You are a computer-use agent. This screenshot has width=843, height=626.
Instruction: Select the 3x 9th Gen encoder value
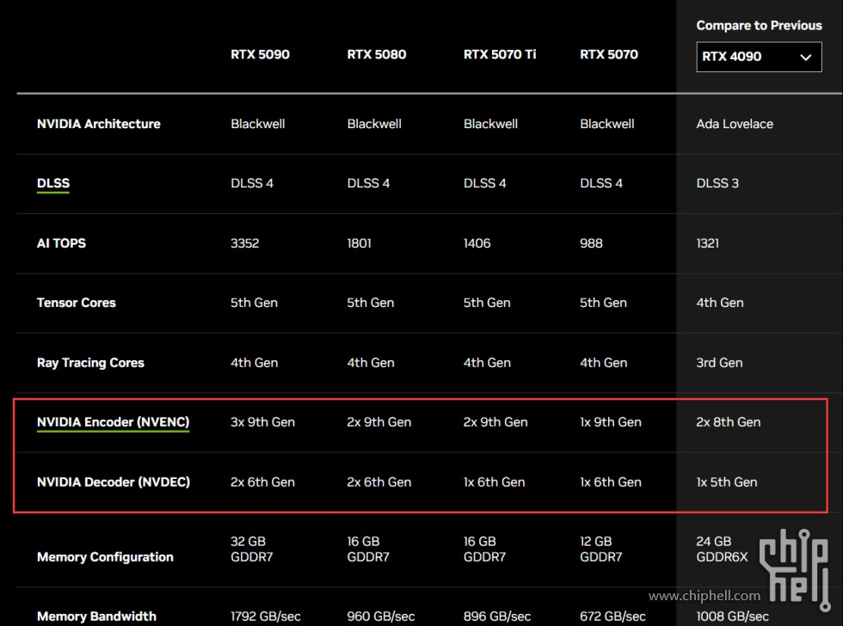(x=262, y=422)
